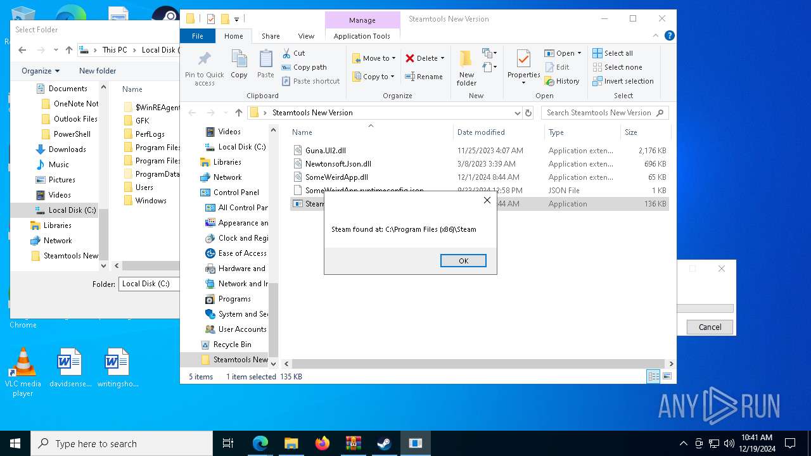Switch to details view in status bar
The image size is (811, 456).
653,376
